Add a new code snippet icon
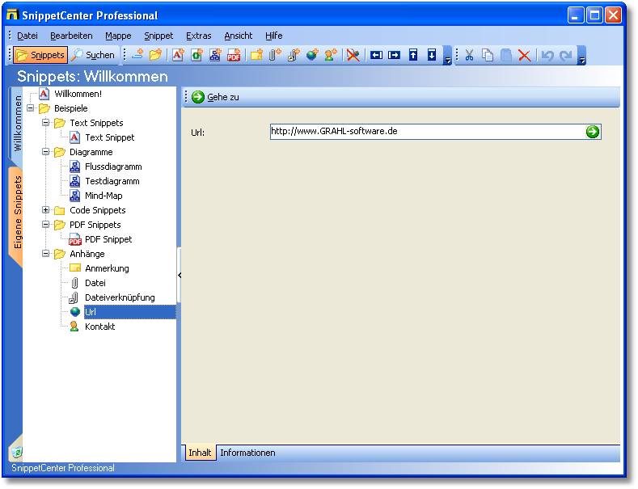The height and width of the screenshot is (489, 638). (x=196, y=54)
